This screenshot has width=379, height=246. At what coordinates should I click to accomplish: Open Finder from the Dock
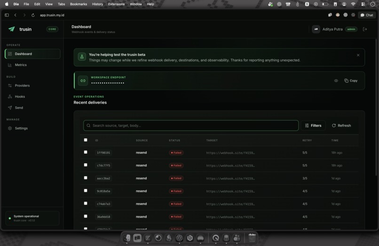[x=127, y=238]
